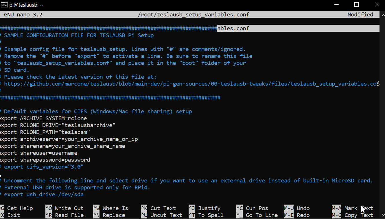Click the github.com/marcone/teslausb URL line
This screenshot has width=385, height=219.
(190, 84)
